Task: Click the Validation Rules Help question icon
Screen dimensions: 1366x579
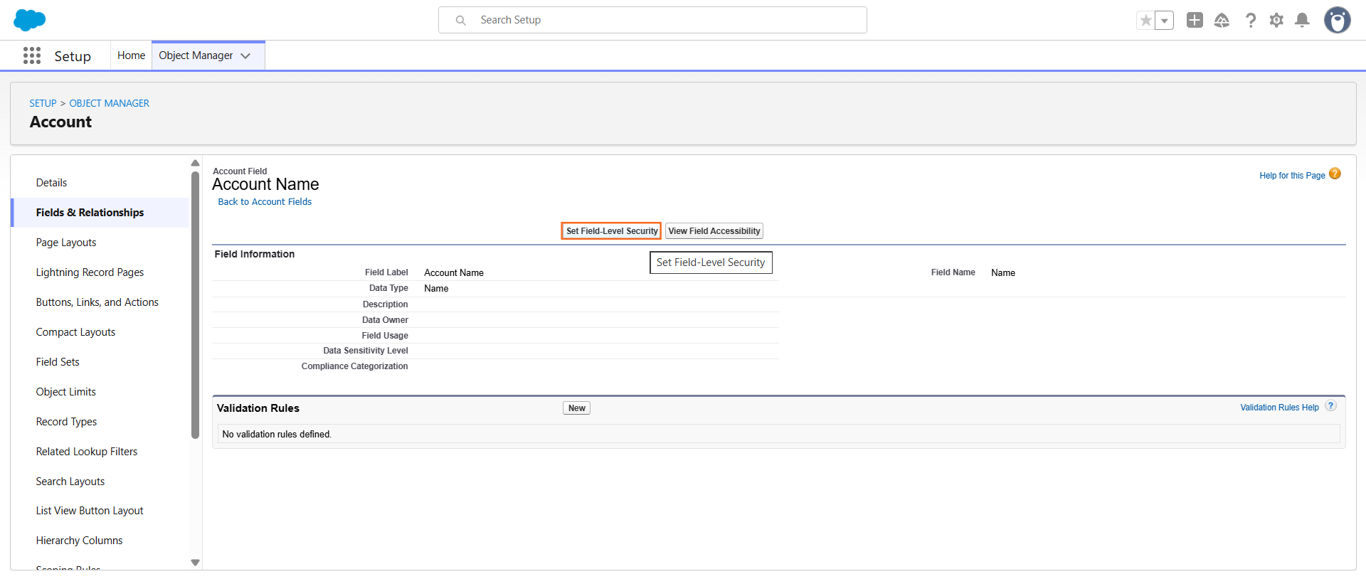Action: [1330, 405]
